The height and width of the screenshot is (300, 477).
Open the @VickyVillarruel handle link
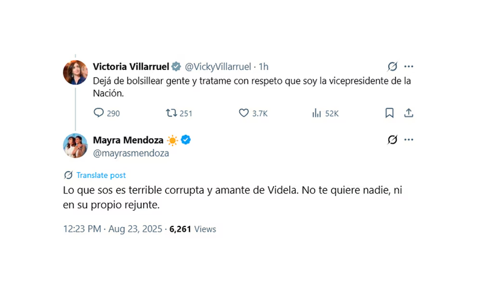[218, 66]
